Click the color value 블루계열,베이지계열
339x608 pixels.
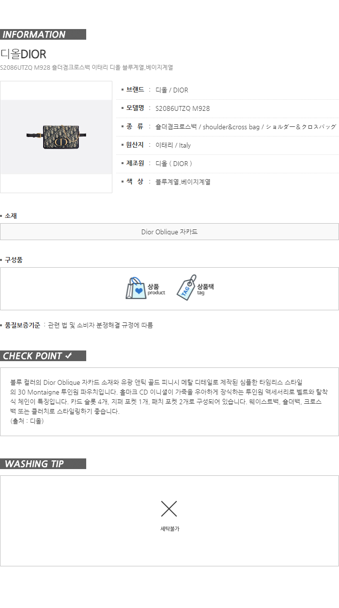pos(183,182)
